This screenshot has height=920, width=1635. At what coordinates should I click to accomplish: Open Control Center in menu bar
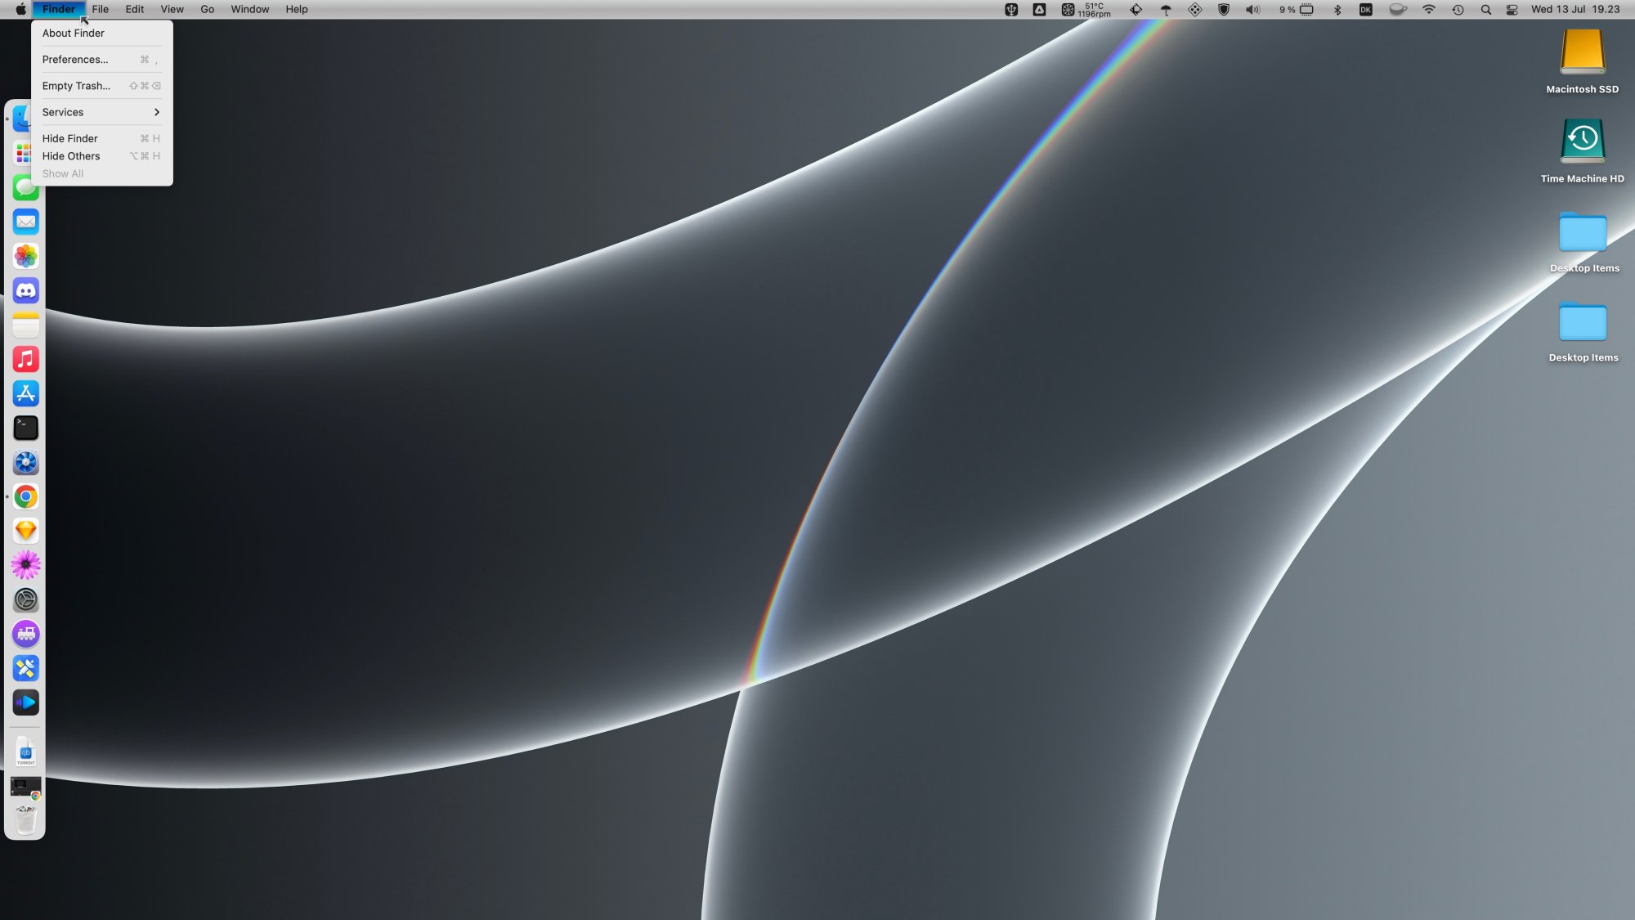[x=1512, y=10]
